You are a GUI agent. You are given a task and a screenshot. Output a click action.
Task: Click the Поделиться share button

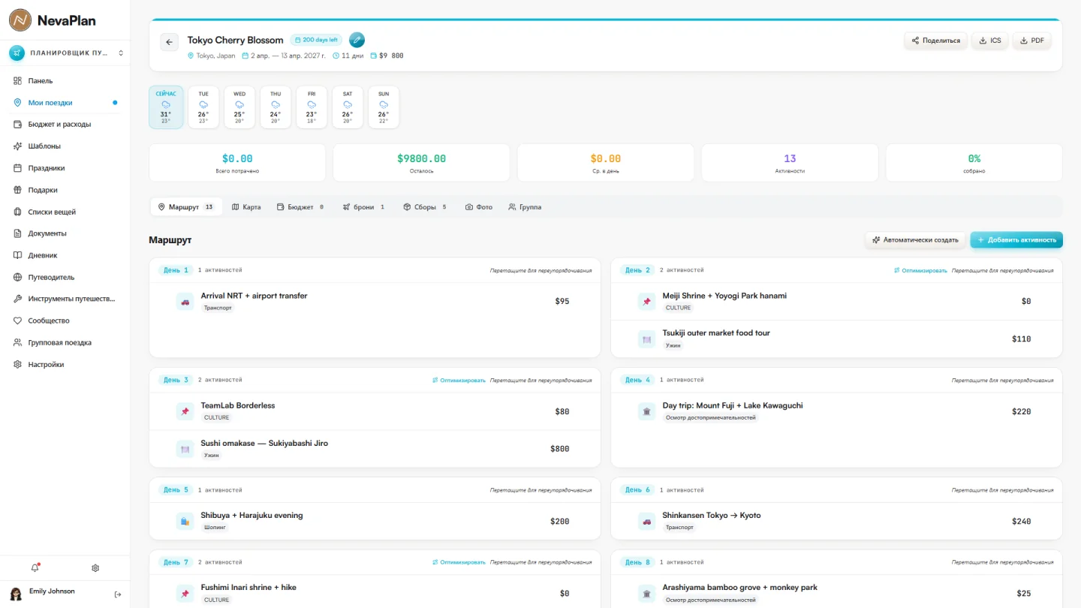[935, 41]
